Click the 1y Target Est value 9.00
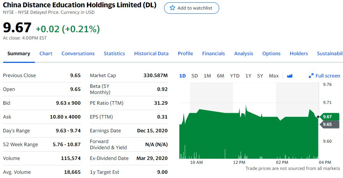 (x=162, y=172)
